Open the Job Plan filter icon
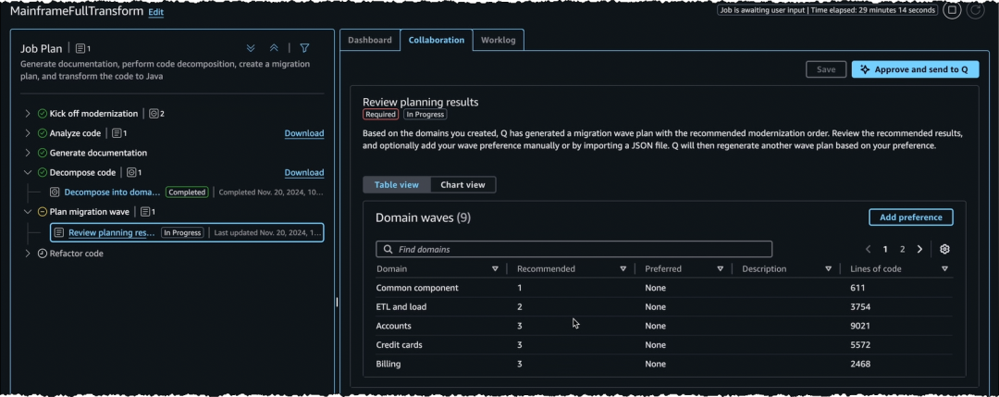 [x=304, y=48]
